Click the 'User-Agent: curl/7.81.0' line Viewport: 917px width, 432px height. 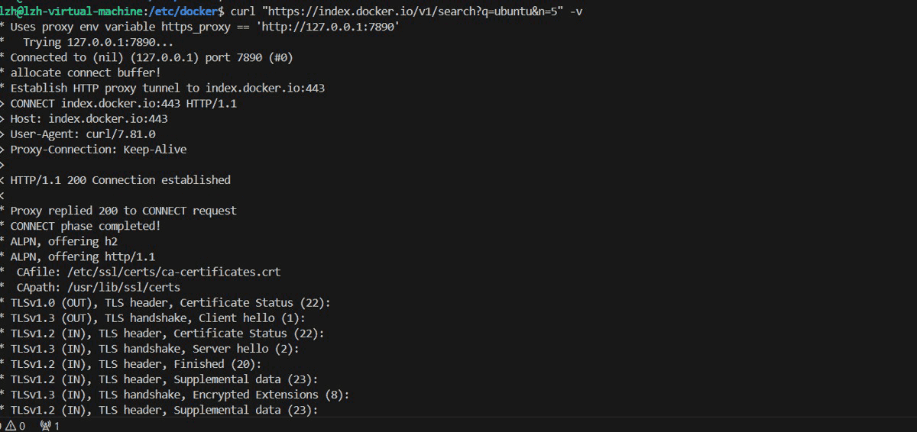click(x=83, y=134)
